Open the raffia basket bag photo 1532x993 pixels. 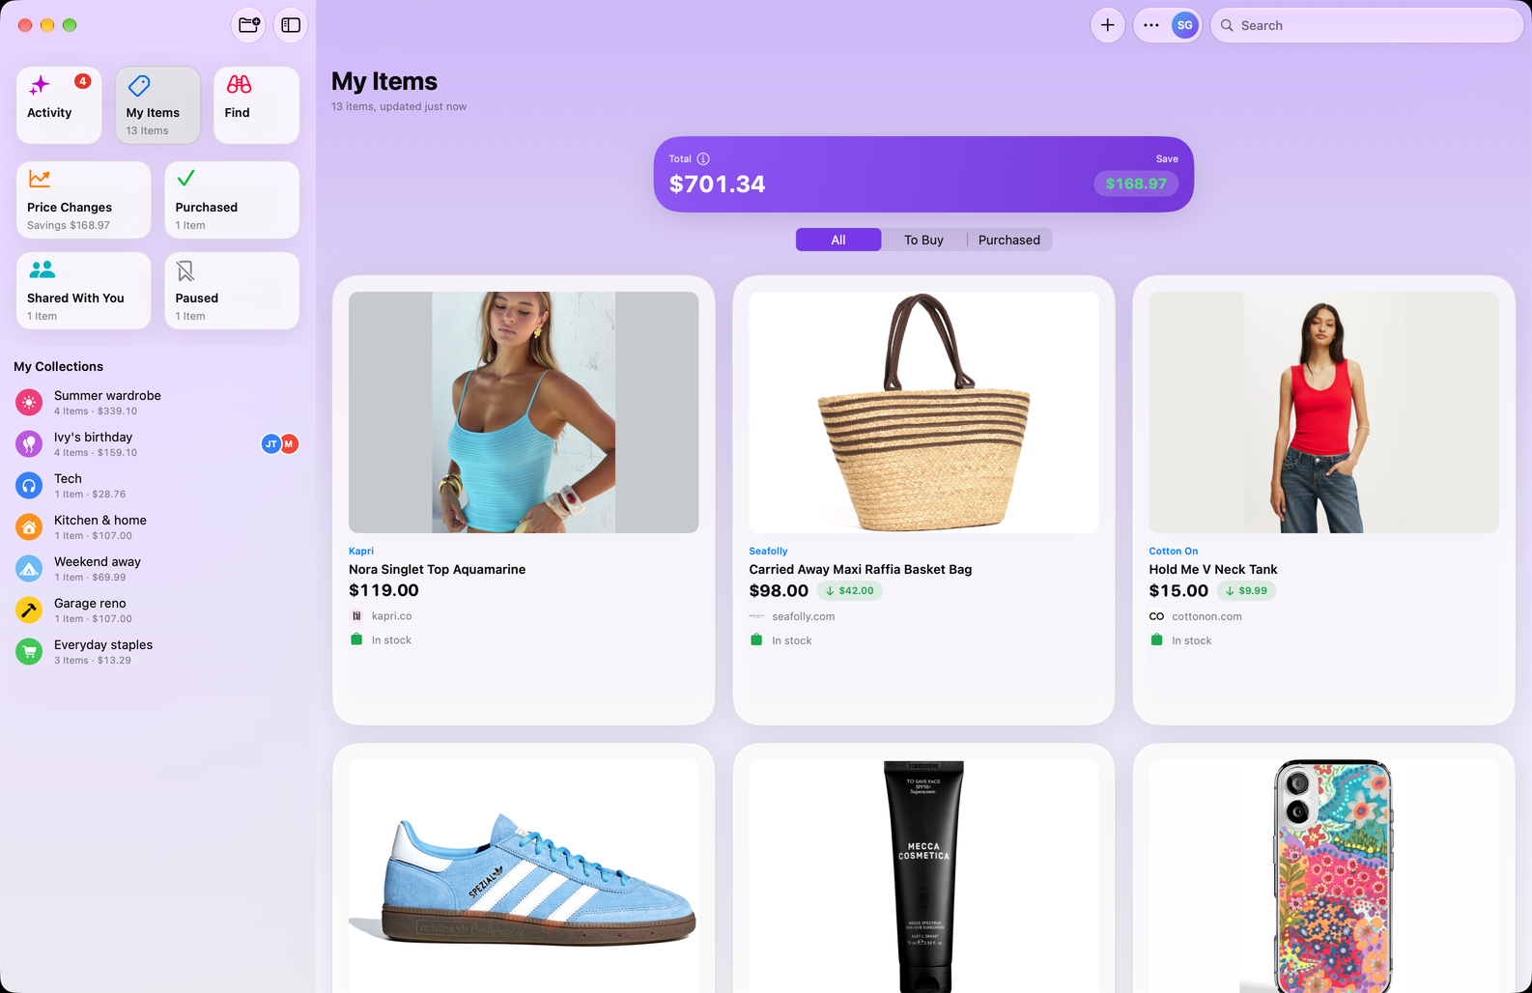pyautogui.click(x=923, y=412)
